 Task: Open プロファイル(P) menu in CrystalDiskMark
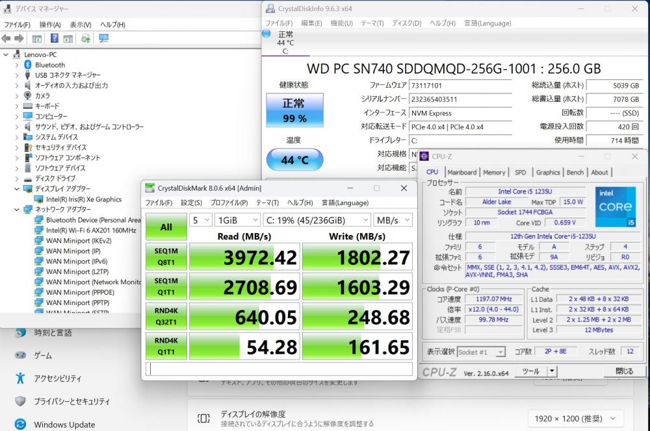pyautogui.click(x=229, y=203)
